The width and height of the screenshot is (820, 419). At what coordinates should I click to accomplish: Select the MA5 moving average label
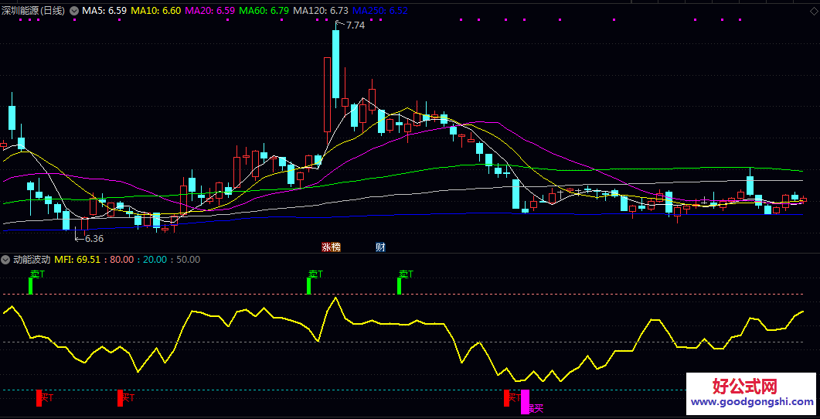104,11
